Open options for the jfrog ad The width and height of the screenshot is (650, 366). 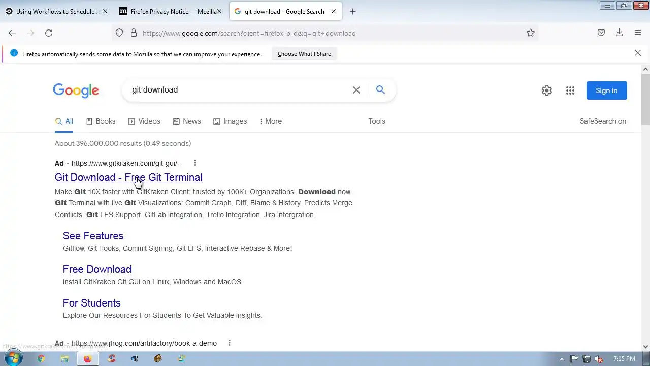pyautogui.click(x=230, y=343)
